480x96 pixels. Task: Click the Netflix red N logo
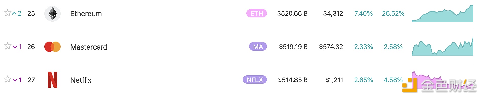click(x=52, y=80)
